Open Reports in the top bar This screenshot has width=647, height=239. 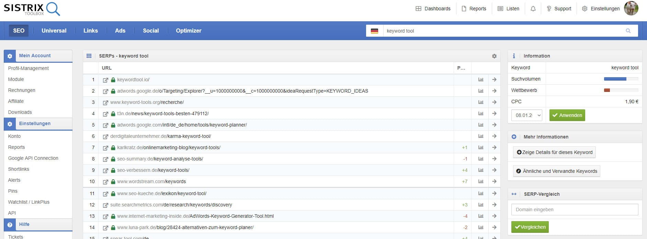(x=474, y=9)
